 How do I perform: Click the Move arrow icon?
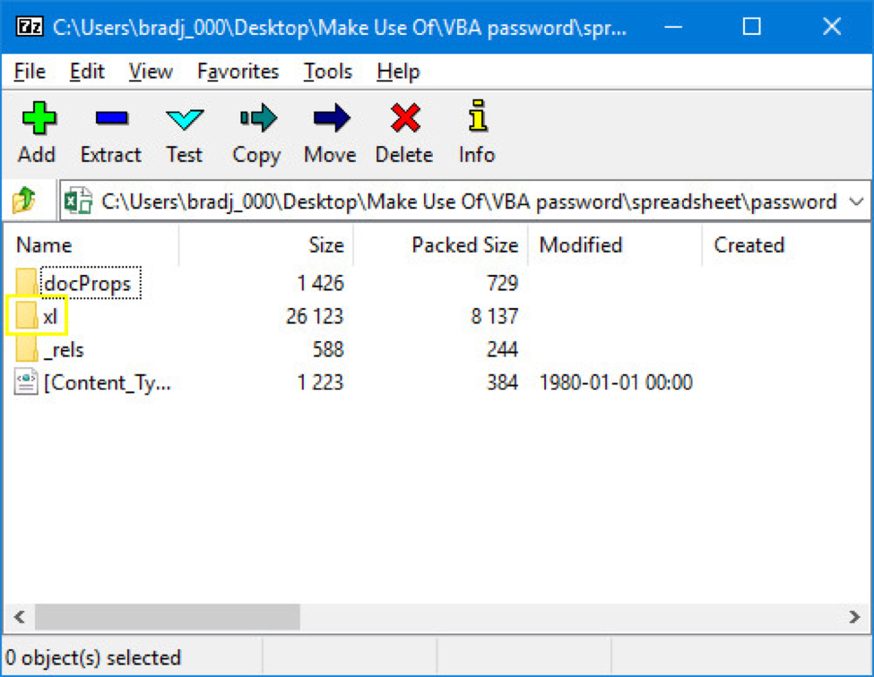[x=330, y=119]
